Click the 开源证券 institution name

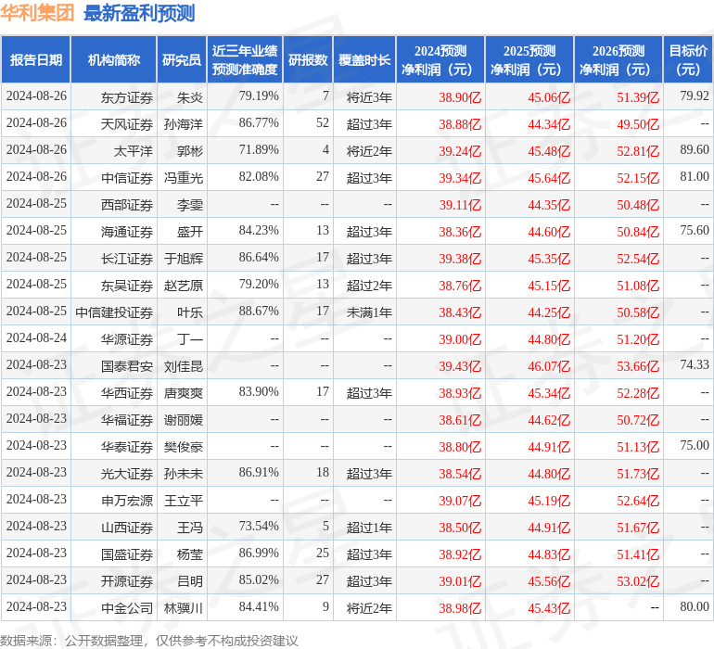tap(127, 581)
